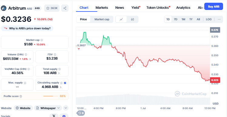Toggle the LOG scale option
This screenshot has height=117, width=227.
209,19
